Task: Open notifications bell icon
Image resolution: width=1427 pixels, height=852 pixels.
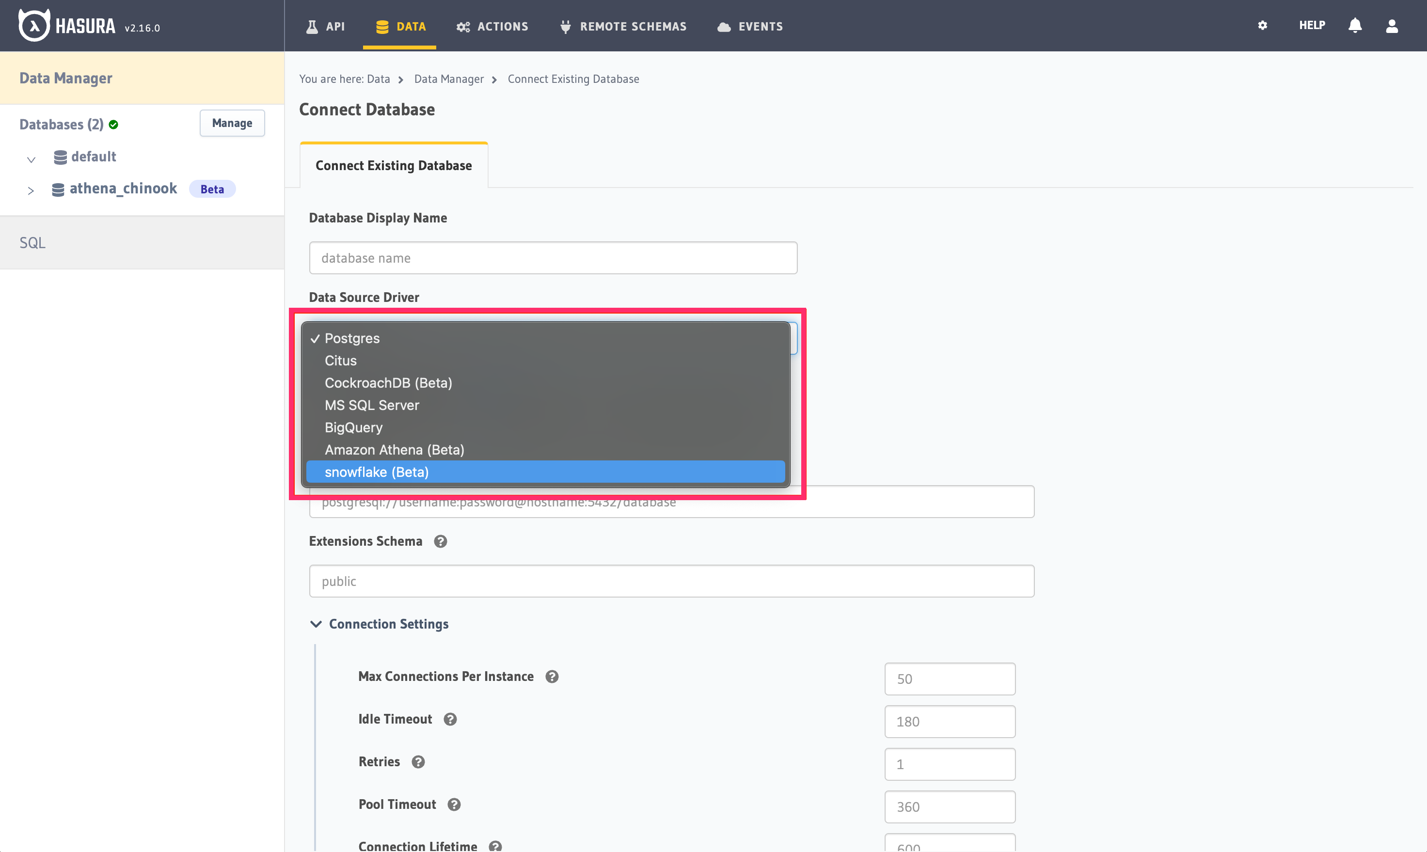Action: coord(1355,25)
